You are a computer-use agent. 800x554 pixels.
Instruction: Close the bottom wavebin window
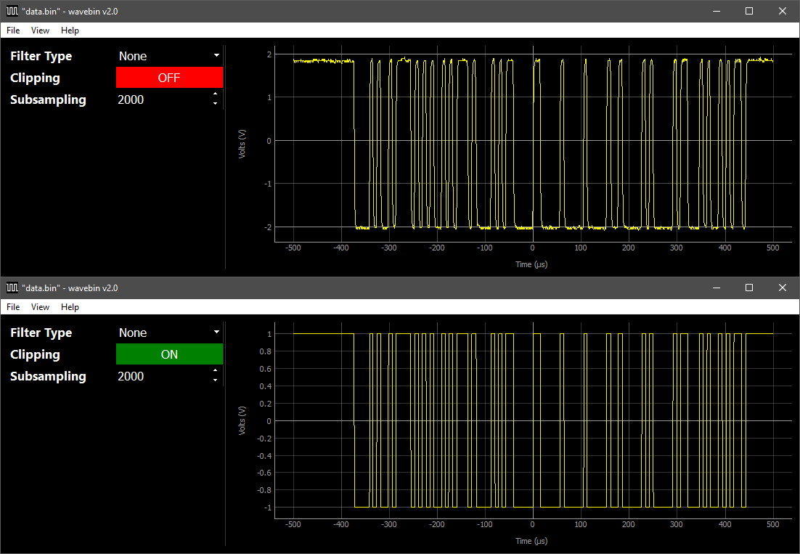(783, 288)
